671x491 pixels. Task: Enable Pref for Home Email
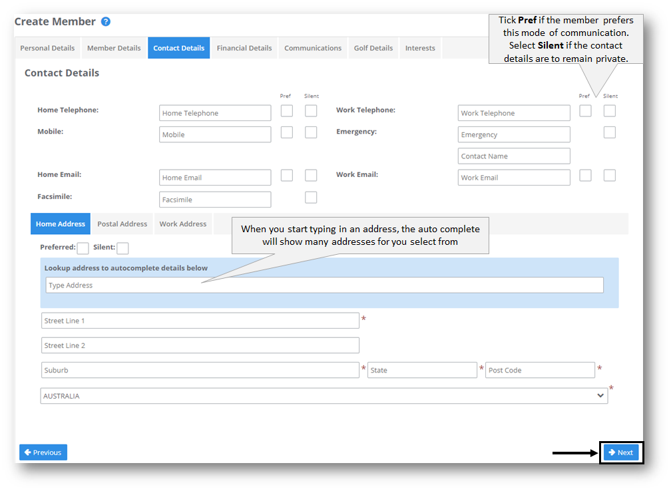286,175
